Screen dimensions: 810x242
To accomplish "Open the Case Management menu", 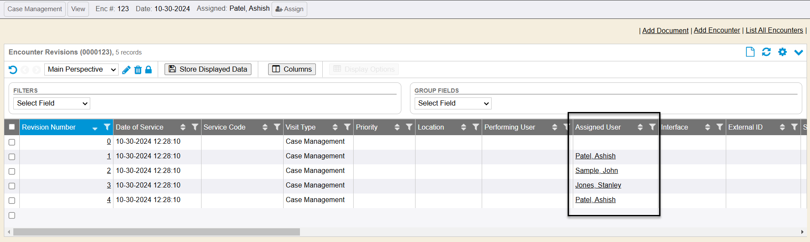I will click(35, 9).
